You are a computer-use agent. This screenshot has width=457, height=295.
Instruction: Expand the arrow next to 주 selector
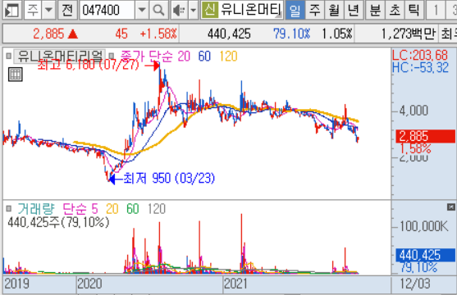[x=48, y=10]
